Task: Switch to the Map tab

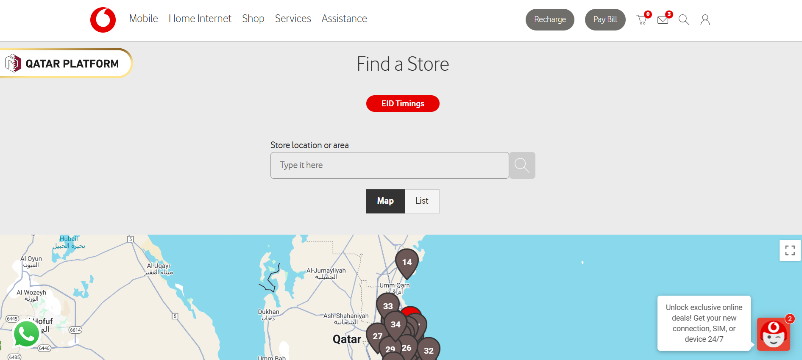Action: point(385,201)
